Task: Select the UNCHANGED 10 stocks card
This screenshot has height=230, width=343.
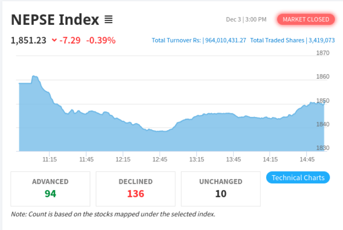Action: (x=220, y=189)
